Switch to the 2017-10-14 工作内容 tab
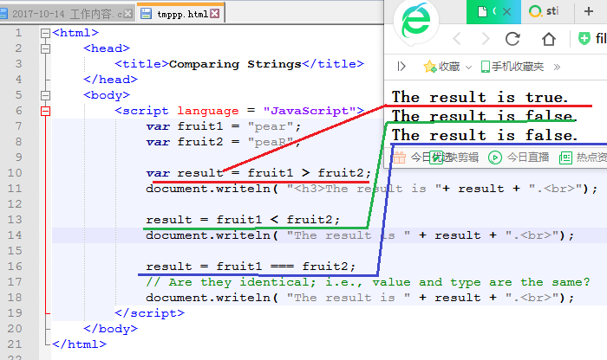 (68, 15)
